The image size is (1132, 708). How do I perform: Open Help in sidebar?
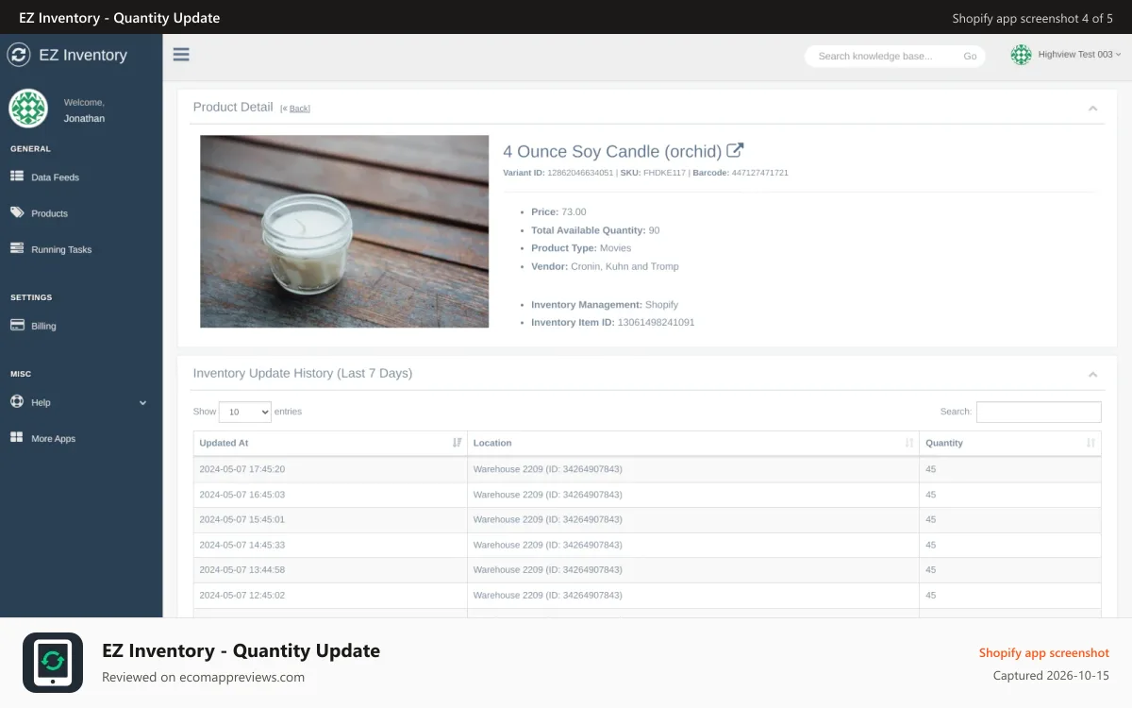click(x=41, y=402)
